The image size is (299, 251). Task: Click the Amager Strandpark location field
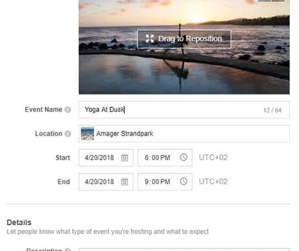coord(184,134)
